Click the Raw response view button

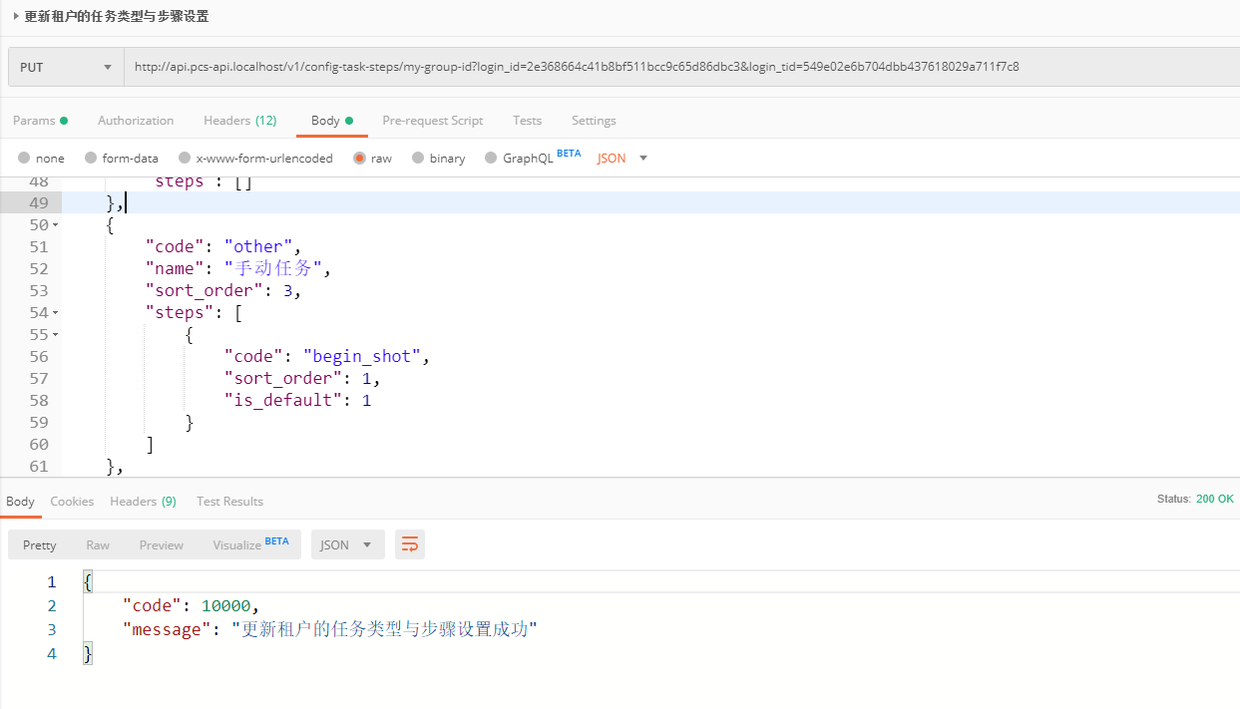tap(98, 544)
